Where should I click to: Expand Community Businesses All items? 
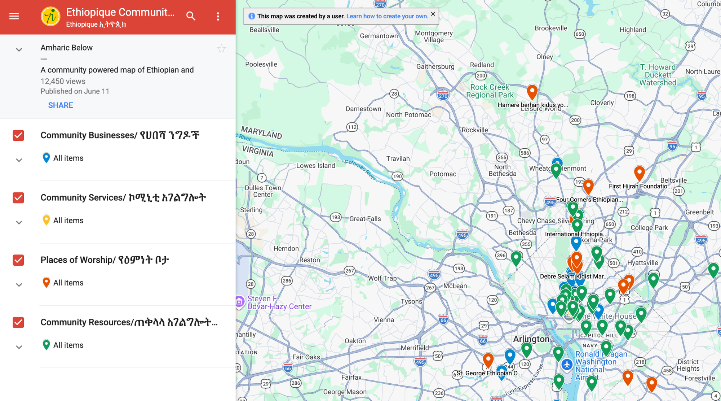point(19,160)
